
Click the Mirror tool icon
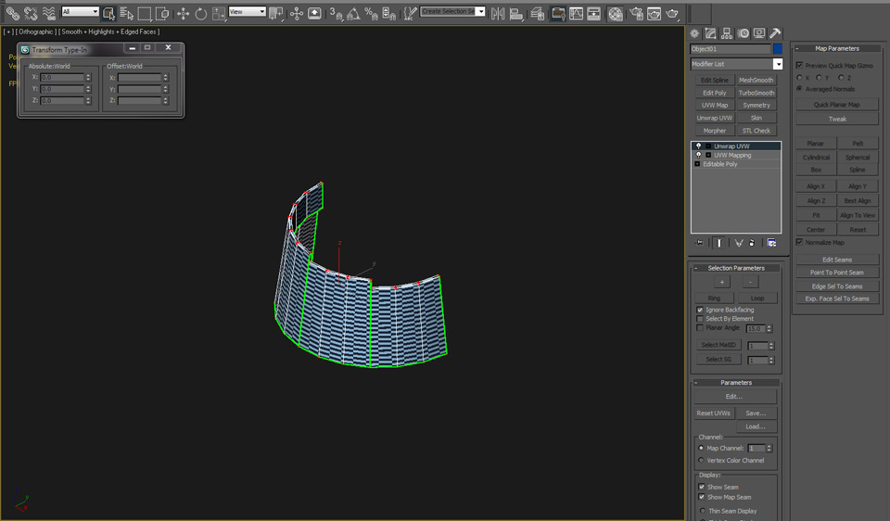499,13
